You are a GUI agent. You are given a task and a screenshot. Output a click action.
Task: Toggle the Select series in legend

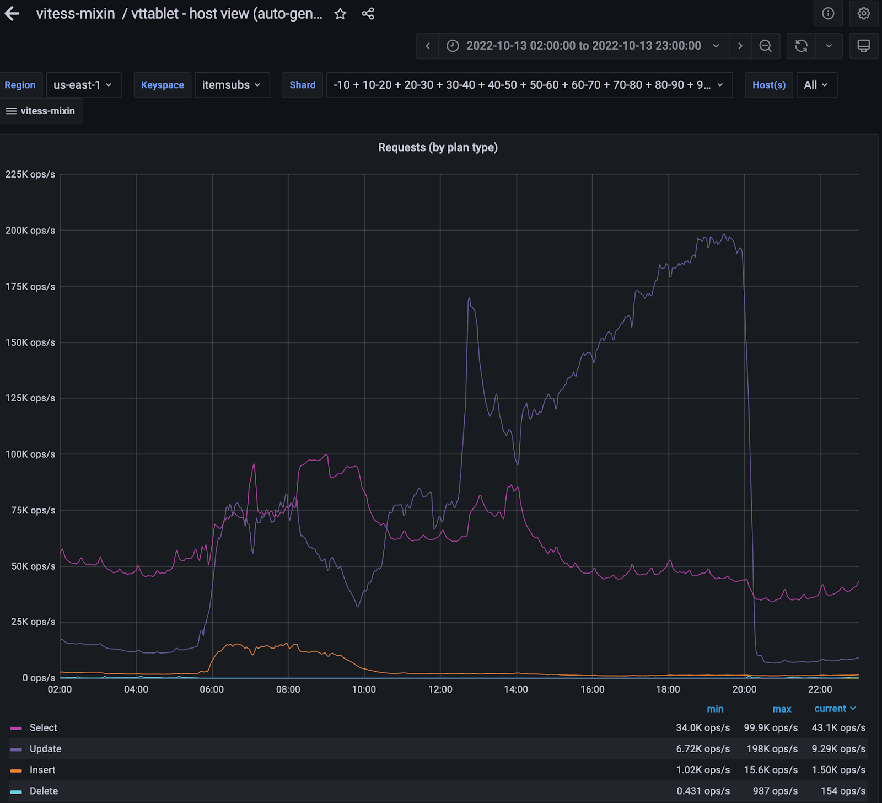(43, 728)
